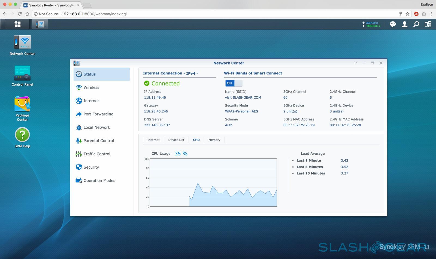Click 5GHz Channel value 60
This screenshot has height=259, width=436.
pos(285,97)
